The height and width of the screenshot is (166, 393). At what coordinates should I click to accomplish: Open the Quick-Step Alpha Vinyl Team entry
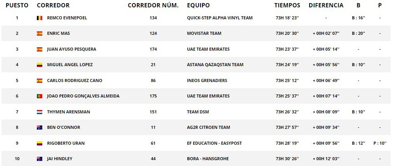tap(220, 18)
